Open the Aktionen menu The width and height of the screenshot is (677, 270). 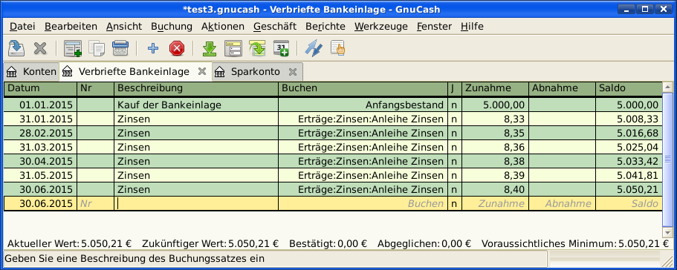pos(223,26)
